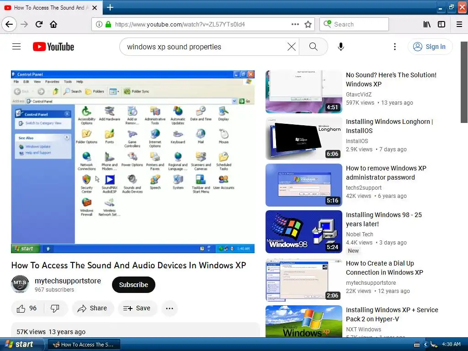Search with your voice microphone
The width and height of the screenshot is (468, 351).
341,47
